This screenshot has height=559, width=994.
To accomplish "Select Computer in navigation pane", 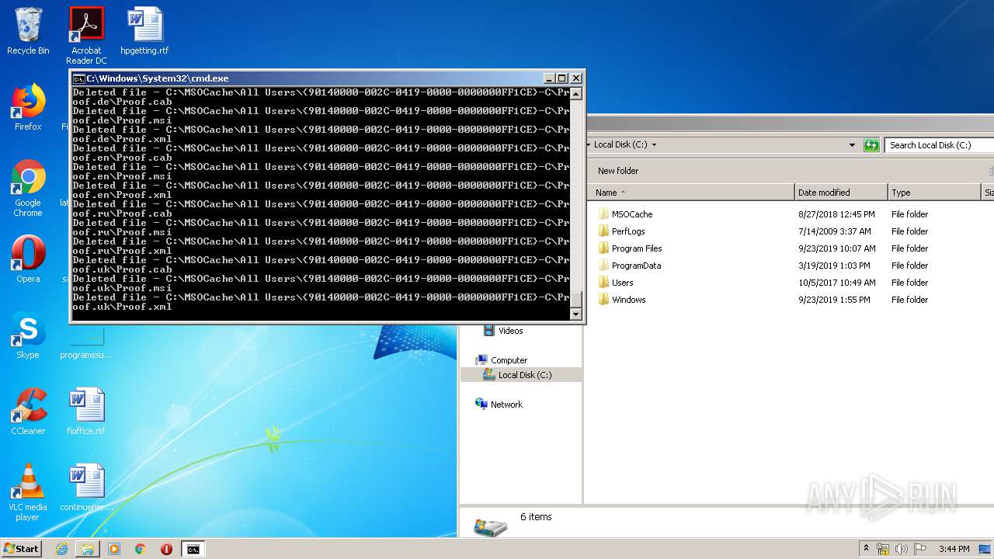I will tap(509, 360).
